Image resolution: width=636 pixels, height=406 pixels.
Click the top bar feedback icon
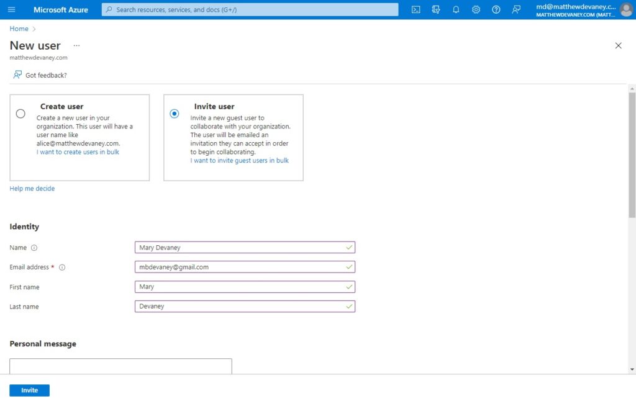[516, 9]
